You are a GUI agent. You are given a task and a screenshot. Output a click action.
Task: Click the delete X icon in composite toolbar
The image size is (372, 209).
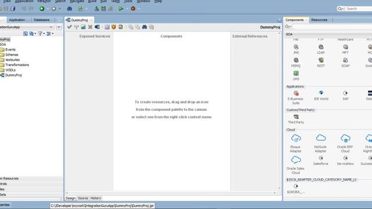click(90, 27)
